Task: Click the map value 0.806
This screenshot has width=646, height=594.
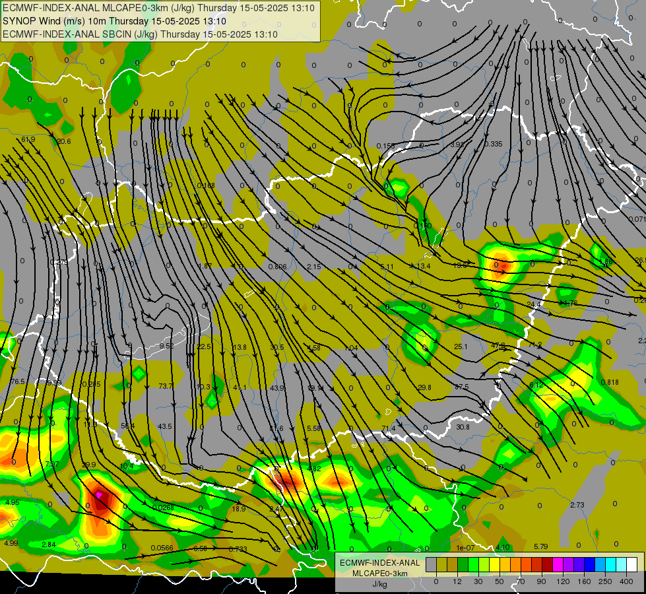Action: point(277,267)
